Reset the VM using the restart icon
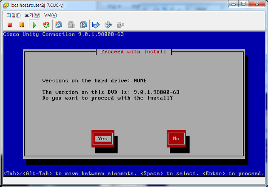This screenshot has height=187, width=268. click(x=46, y=25)
